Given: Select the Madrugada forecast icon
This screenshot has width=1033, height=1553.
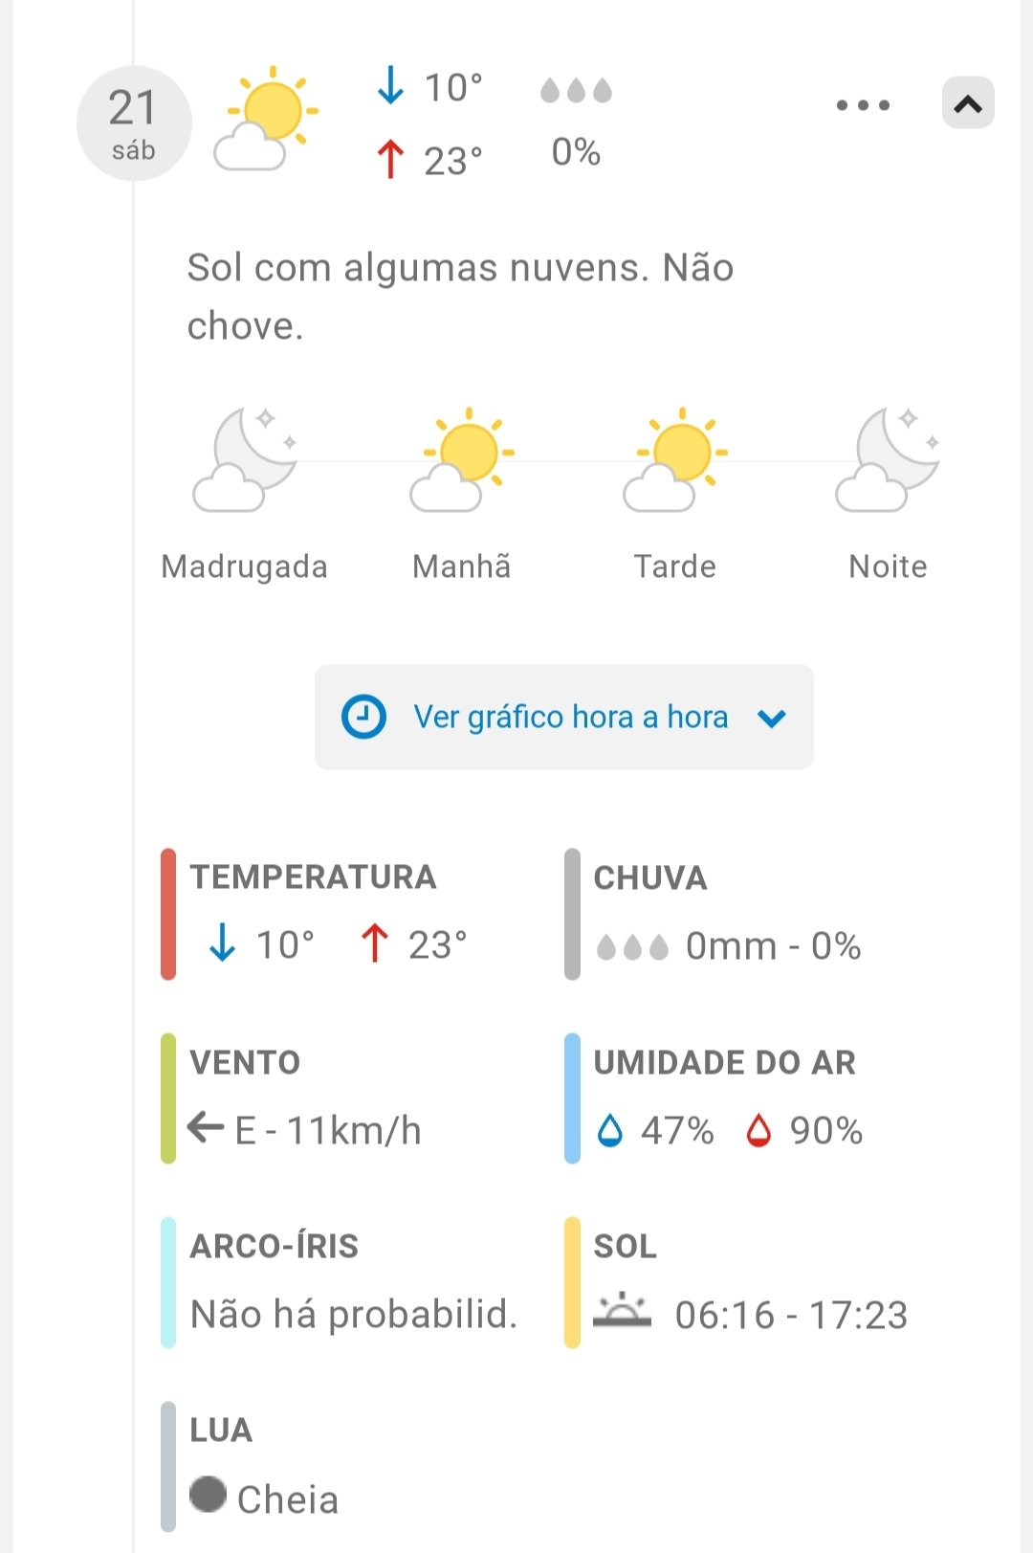Looking at the screenshot, I should (245, 460).
